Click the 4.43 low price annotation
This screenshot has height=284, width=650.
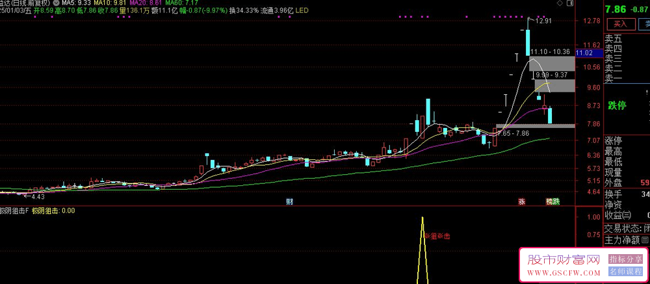pos(37,196)
